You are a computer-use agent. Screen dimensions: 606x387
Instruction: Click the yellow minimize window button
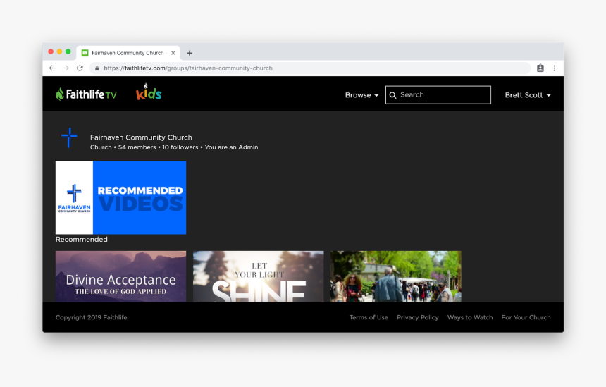[59, 51]
